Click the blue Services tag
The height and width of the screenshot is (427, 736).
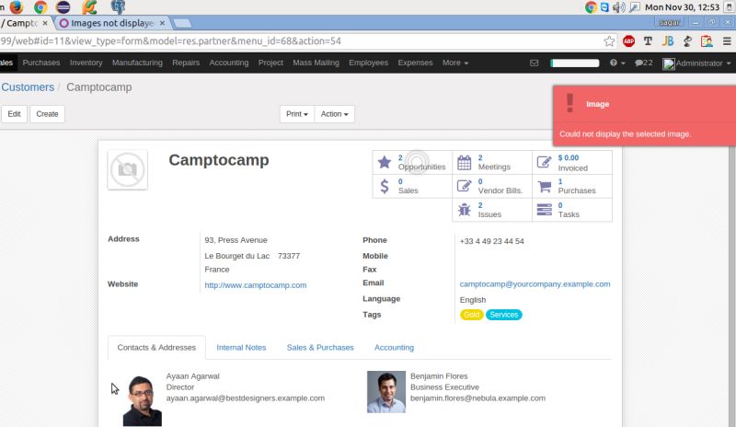pos(503,315)
